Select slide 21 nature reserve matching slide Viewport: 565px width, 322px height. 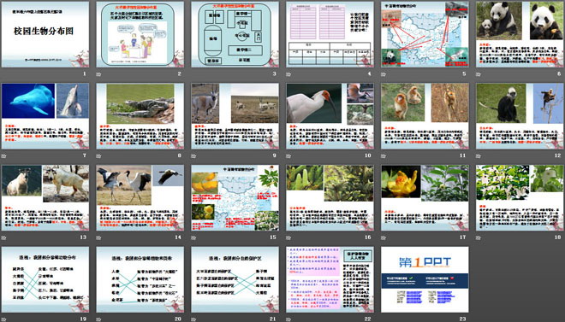(x=235, y=279)
